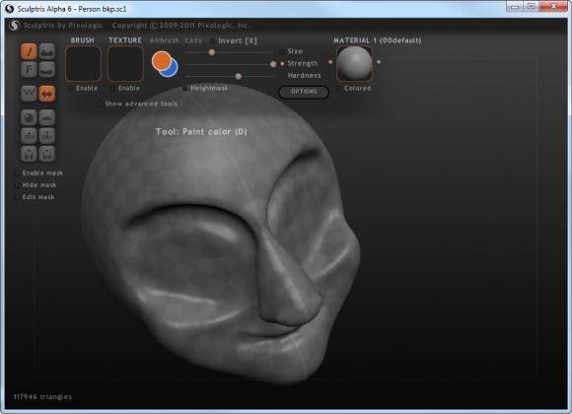Click right icon in fourth tool row
Image resolution: width=572 pixels, height=414 pixels.
coord(46,135)
